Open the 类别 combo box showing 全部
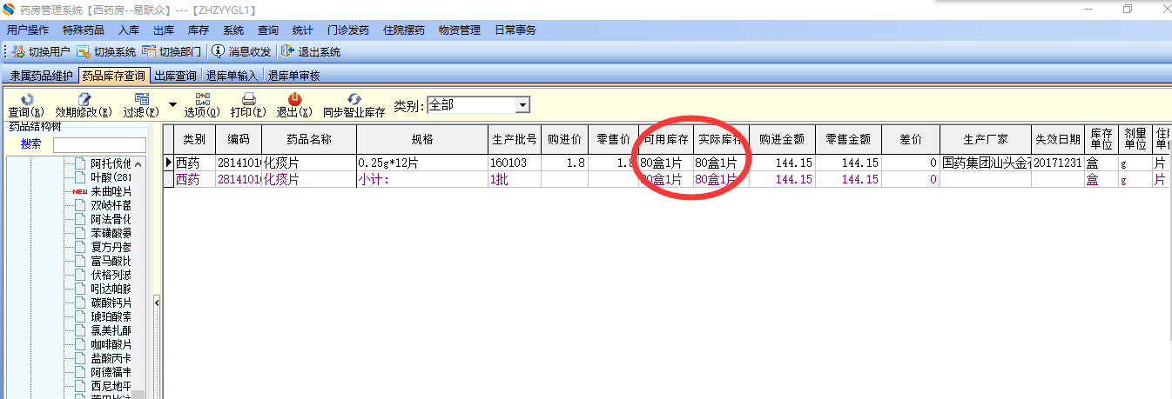 (478, 105)
